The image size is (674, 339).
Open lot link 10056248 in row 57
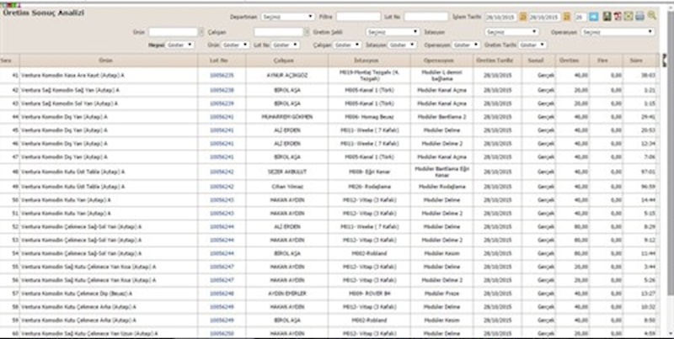222,294
